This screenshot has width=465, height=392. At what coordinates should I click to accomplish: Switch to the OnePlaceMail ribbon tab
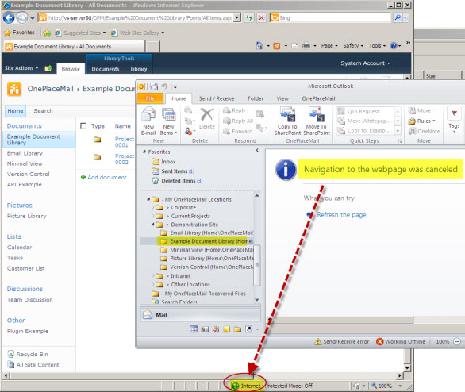(x=318, y=98)
